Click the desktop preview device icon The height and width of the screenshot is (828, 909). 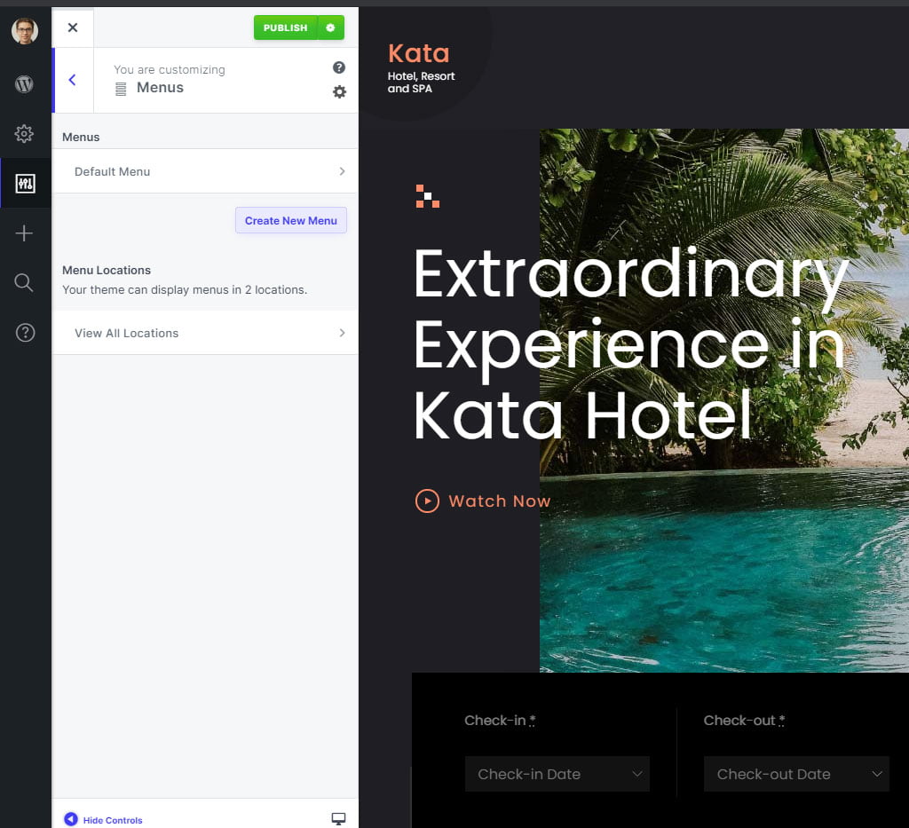coord(338,819)
